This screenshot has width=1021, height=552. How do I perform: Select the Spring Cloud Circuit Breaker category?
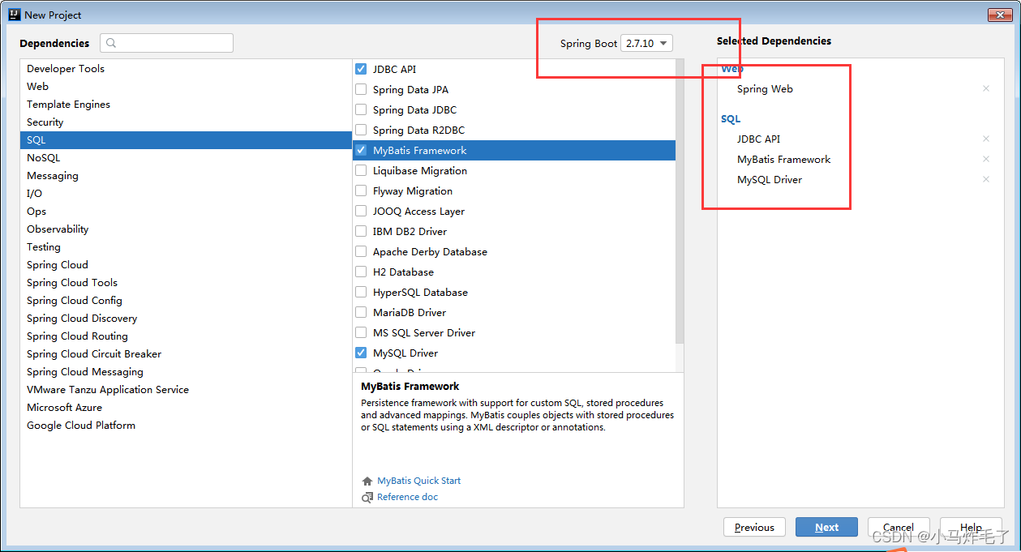186,354
